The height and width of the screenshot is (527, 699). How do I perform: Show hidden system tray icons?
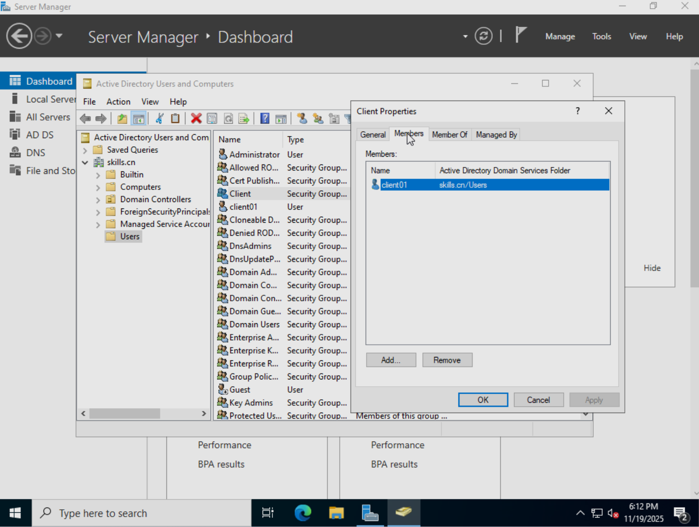point(580,513)
